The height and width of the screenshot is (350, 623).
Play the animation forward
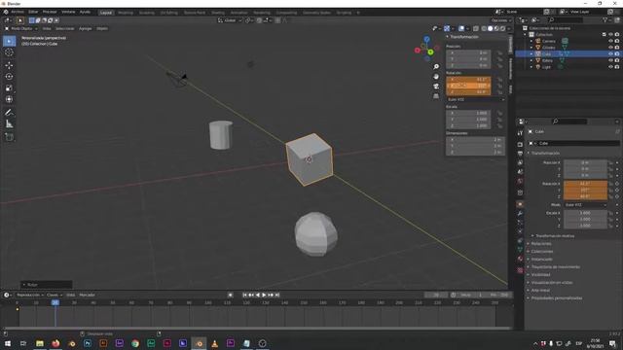point(264,295)
